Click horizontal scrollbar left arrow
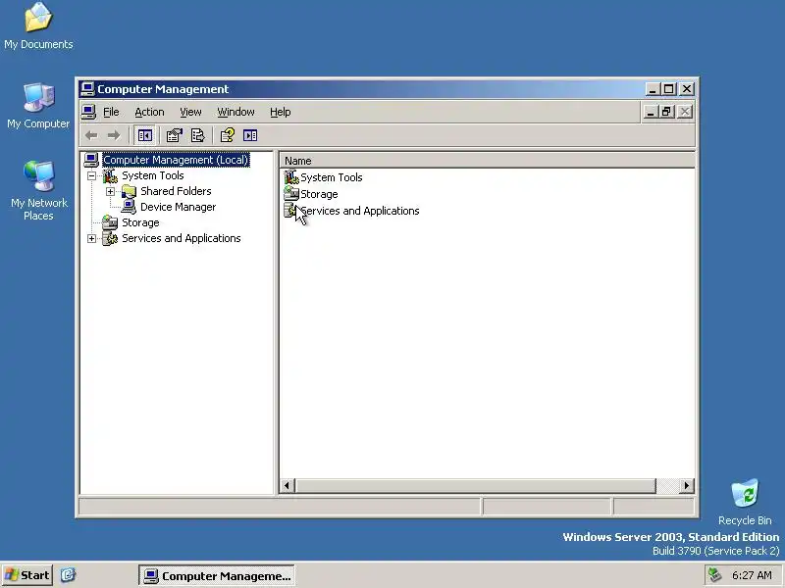The image size is (785, 588). 287,485
